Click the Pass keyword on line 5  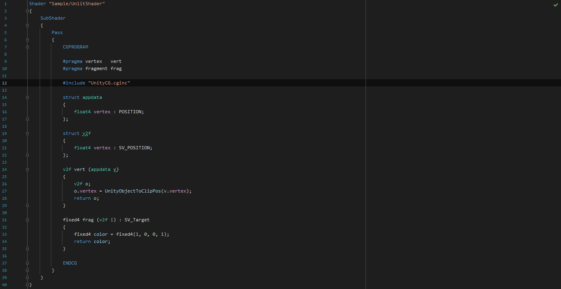click(57, 32)
